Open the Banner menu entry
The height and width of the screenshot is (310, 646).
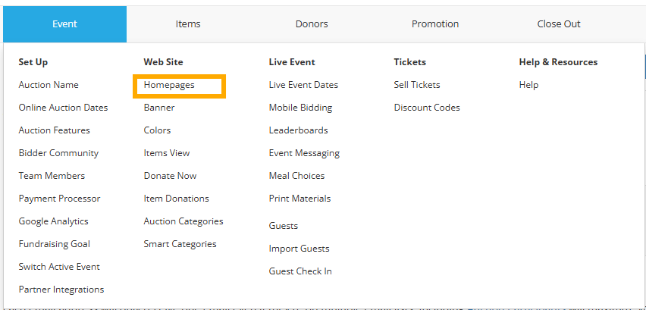(159, 108)
